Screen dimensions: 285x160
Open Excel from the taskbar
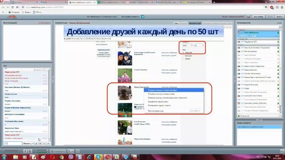click(x=117, y=157)
